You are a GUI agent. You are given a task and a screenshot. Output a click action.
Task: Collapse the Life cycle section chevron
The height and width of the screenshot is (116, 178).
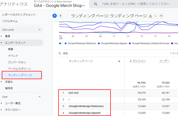pyautogui.click(x=39, y=30)
